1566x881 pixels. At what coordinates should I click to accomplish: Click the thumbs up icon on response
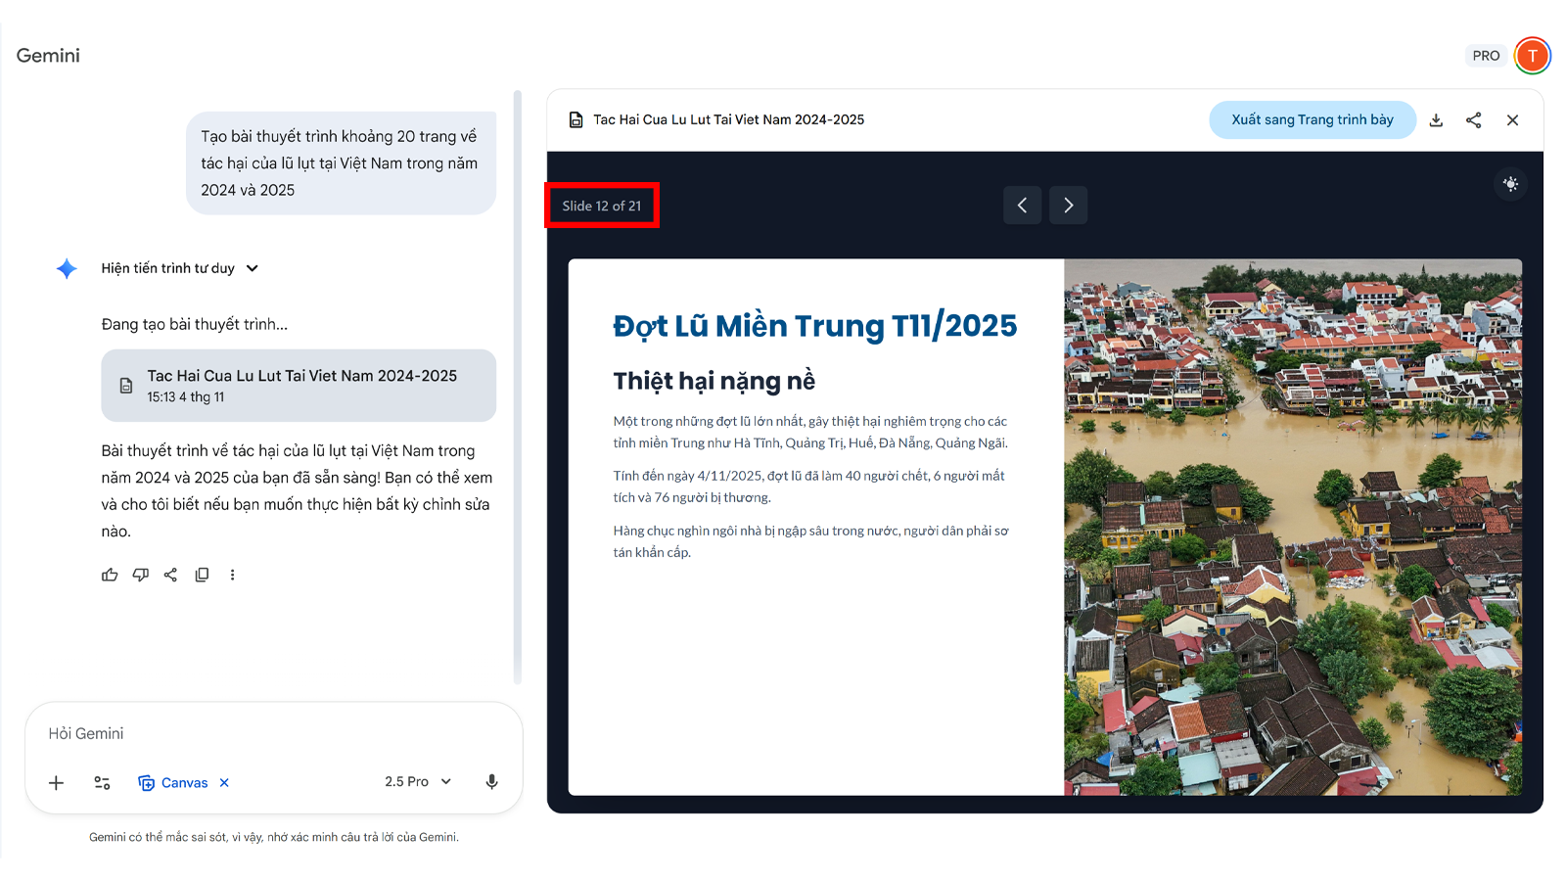pyautogui.click(x=110, y=575)
